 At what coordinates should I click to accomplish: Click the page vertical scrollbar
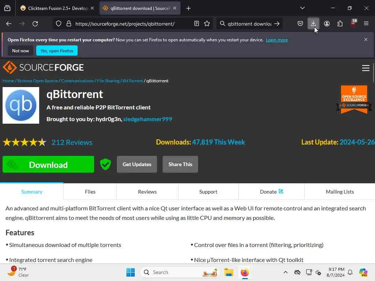click(x=374, y=72)
